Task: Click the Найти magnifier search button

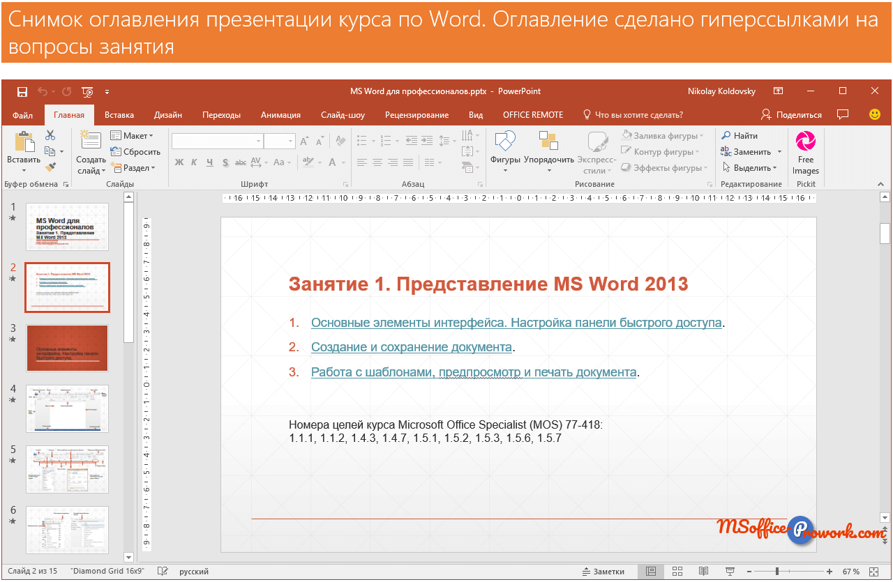Action: click(740, 135)
